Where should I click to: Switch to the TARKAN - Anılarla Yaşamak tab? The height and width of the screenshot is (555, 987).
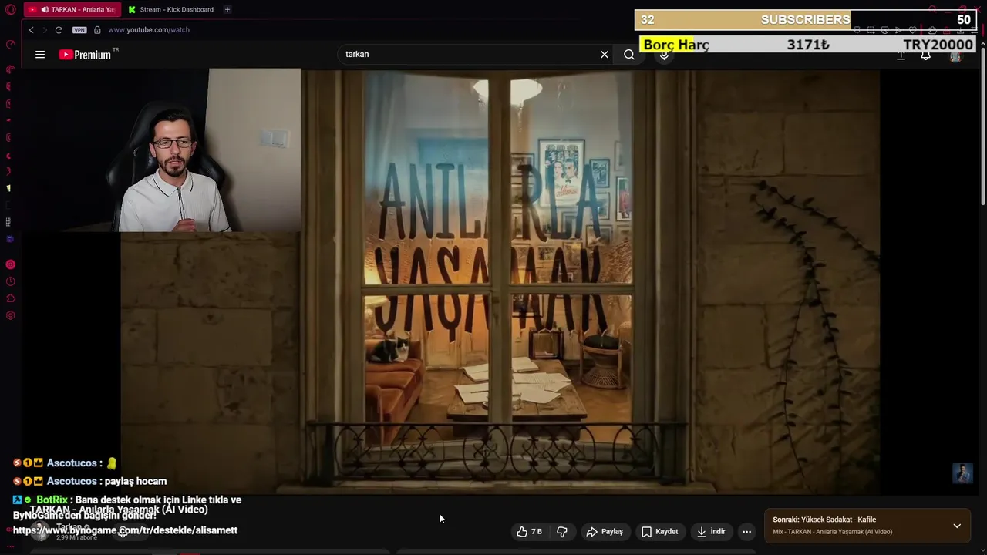click(x=71, y=9)
